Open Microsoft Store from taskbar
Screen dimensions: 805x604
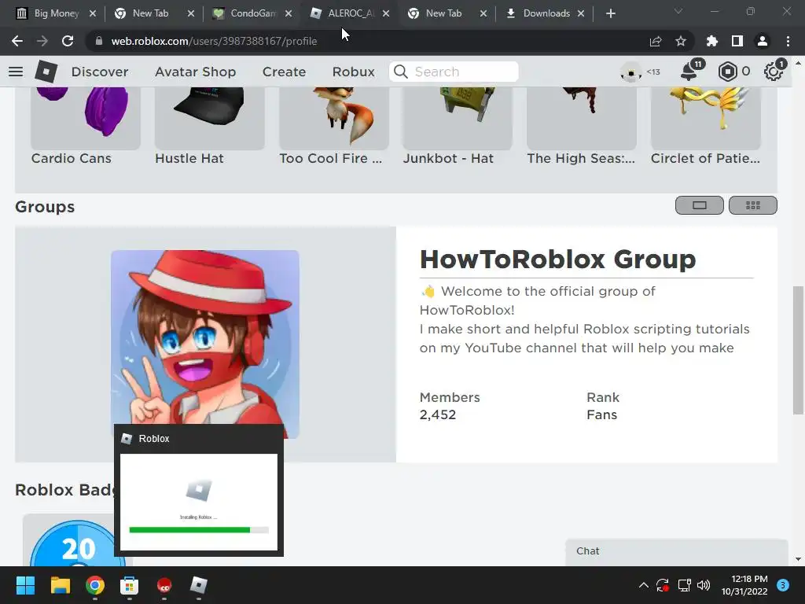click(x=130, y=585)
